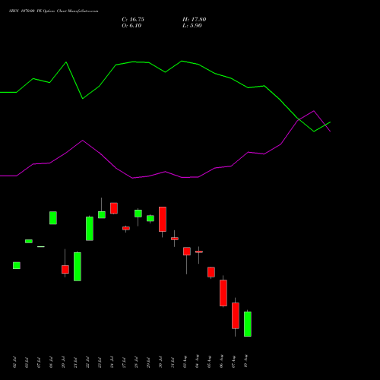The image size is (380, 380).
Task: Select the close value C: 16.75
Action: 133,20
